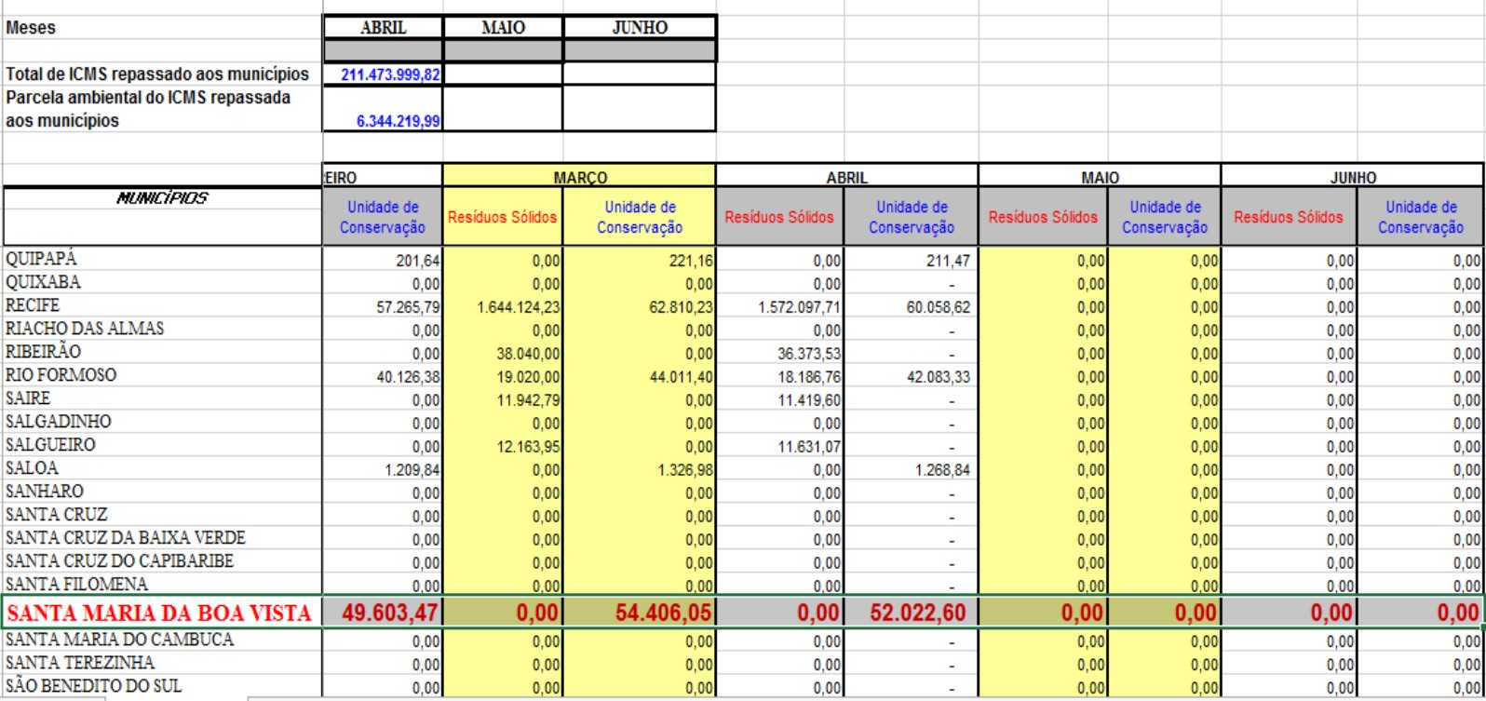
Task: Click the SANTA MARIA DO CAMBUCA cell
Action: [162, 640]
